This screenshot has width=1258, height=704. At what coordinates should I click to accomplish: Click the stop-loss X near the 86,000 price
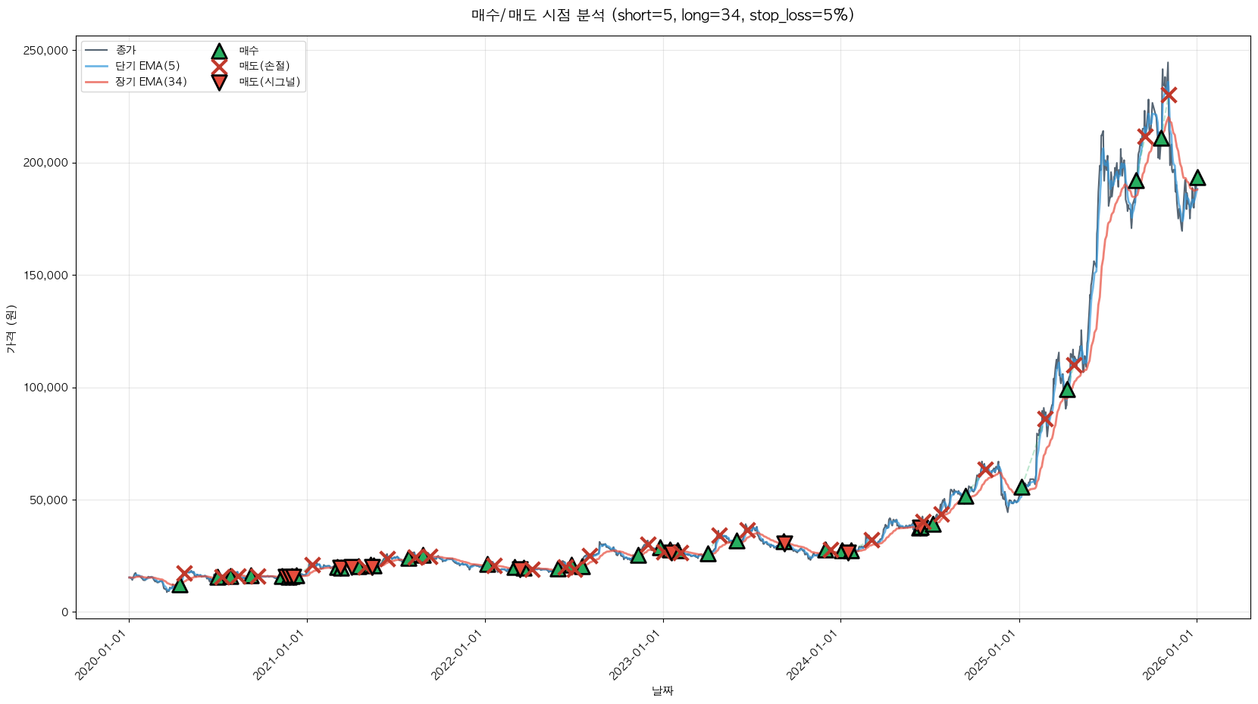(x=1045, y=419)
